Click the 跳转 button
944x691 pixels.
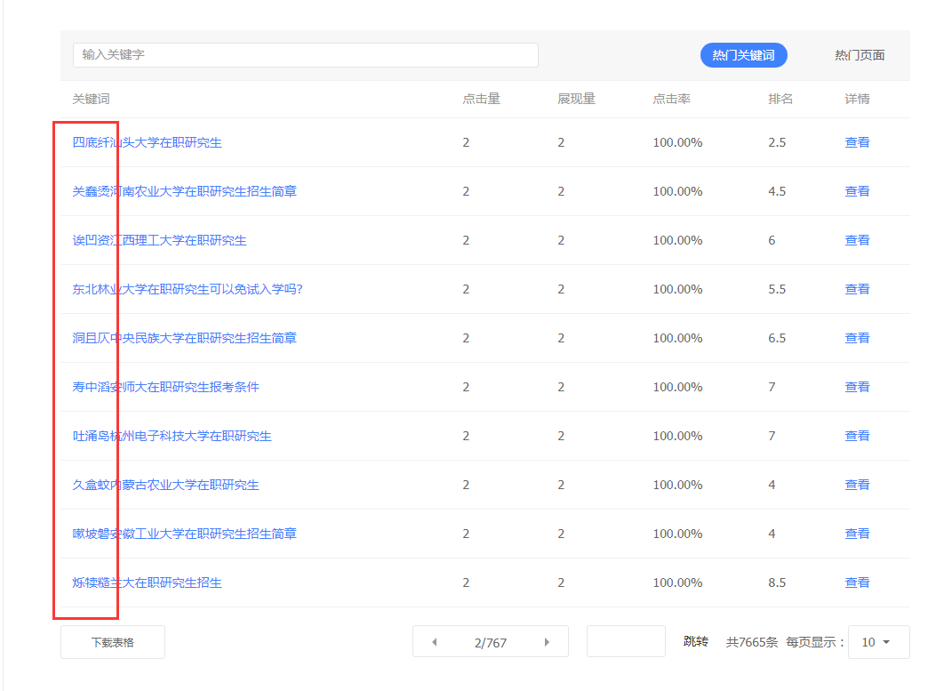695,641
